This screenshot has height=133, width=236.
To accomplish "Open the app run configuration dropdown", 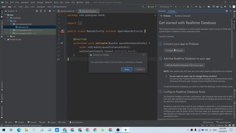I will click(152, 7).
